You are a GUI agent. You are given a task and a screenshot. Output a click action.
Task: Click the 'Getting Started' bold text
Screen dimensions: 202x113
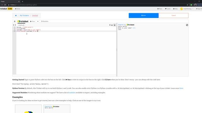(18, 80)
